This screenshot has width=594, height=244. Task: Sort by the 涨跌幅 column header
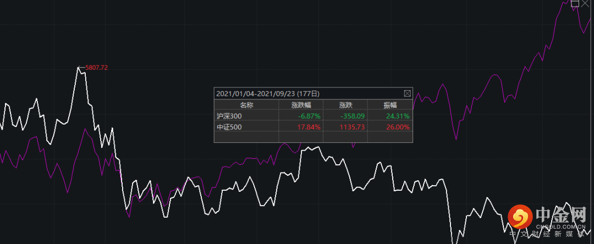coord(301,105)
